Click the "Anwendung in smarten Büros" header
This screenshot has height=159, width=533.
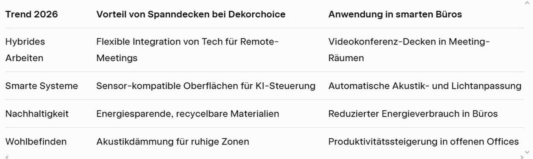click(x=395, y=15)
